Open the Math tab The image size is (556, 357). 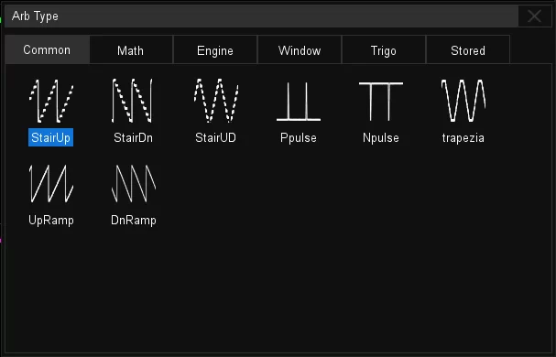click(x=131, y=50)
